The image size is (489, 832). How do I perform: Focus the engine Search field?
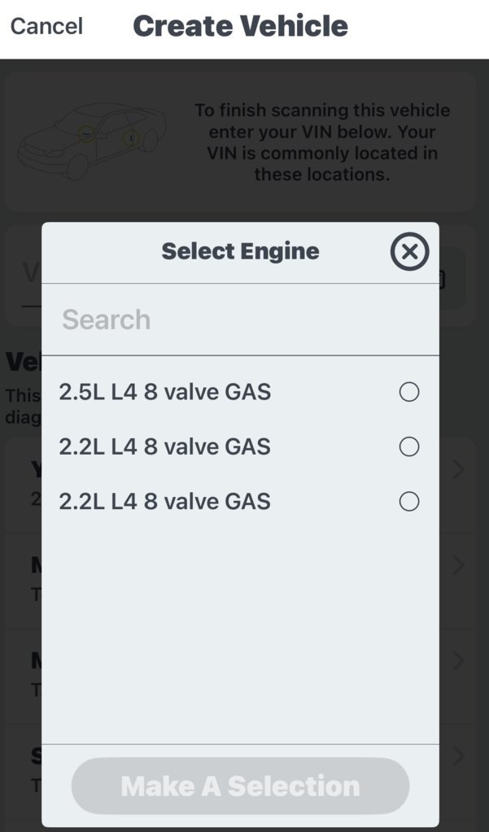[240, 320]
